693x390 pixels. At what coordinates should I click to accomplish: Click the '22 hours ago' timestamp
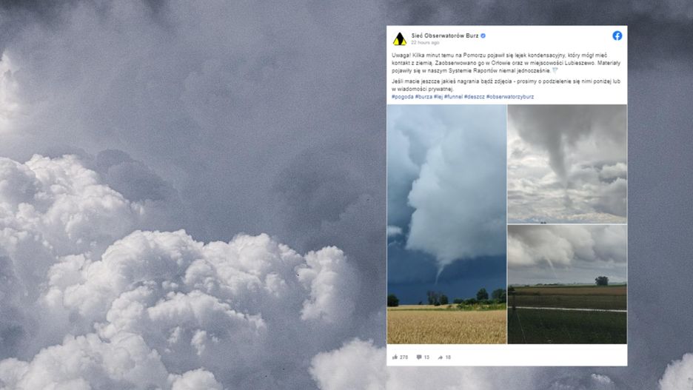(425, 43)
